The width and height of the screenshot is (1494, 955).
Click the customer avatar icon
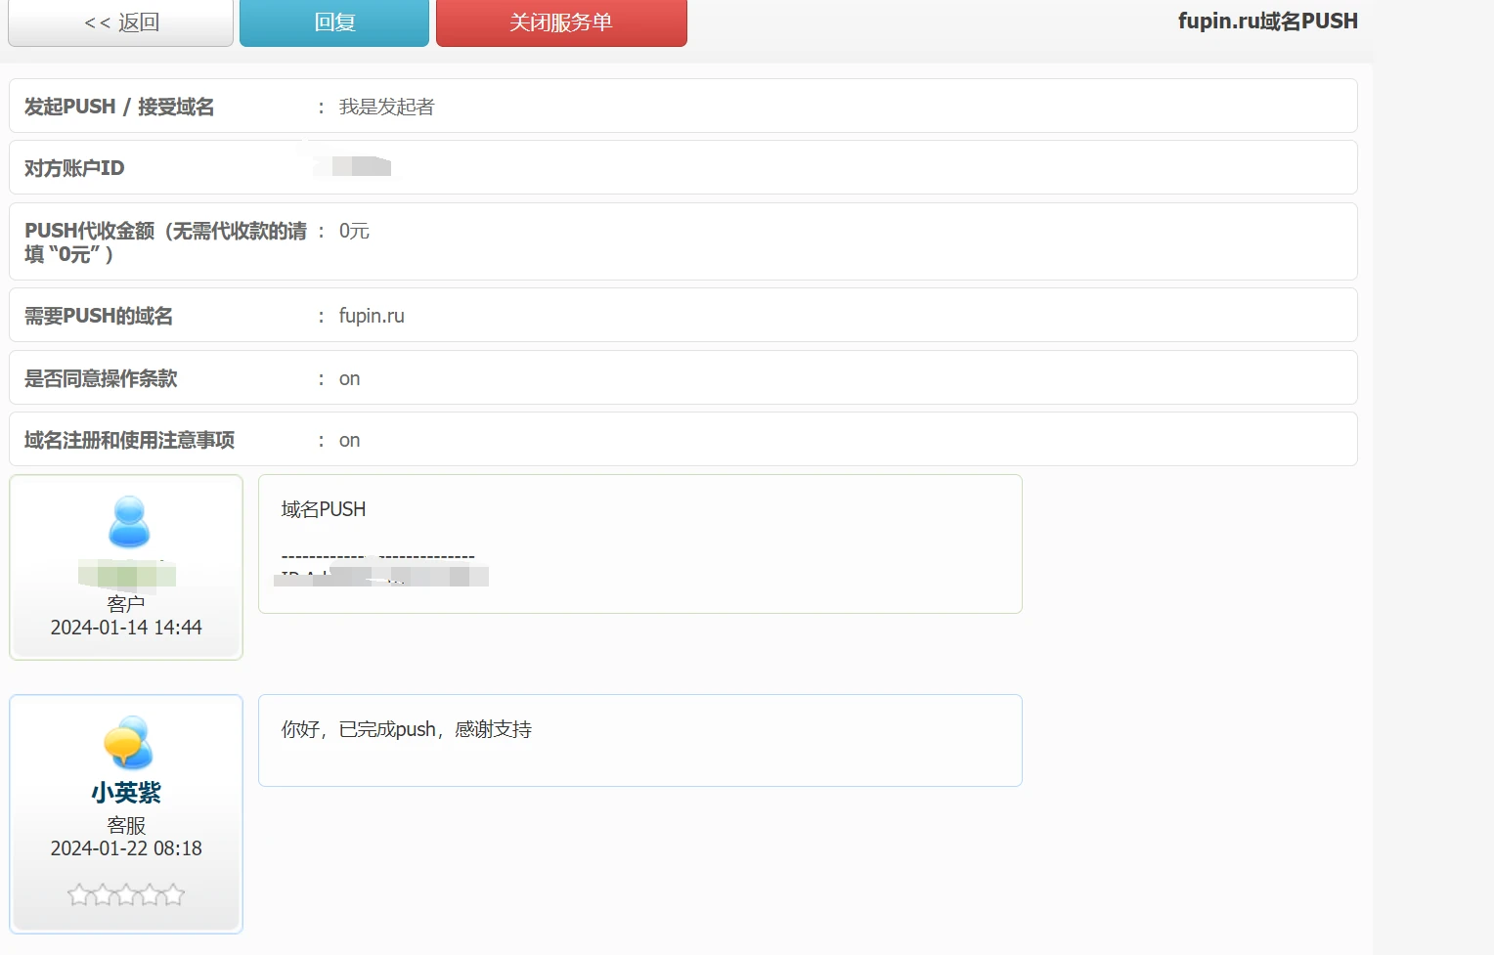tap(128, 521)
